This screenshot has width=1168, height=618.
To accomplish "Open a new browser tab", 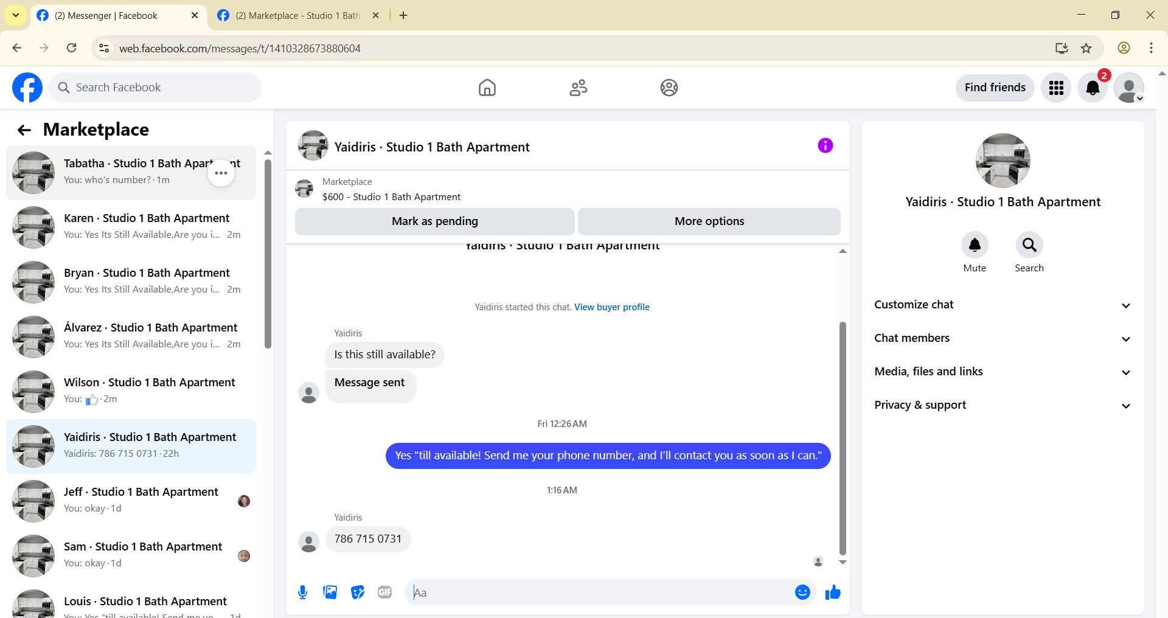I will pyautogui.click(x=403, y=15).
